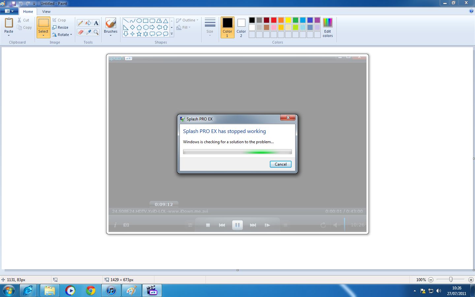
Task: Click the rectangular Select tool
Action: click(43, 23)
